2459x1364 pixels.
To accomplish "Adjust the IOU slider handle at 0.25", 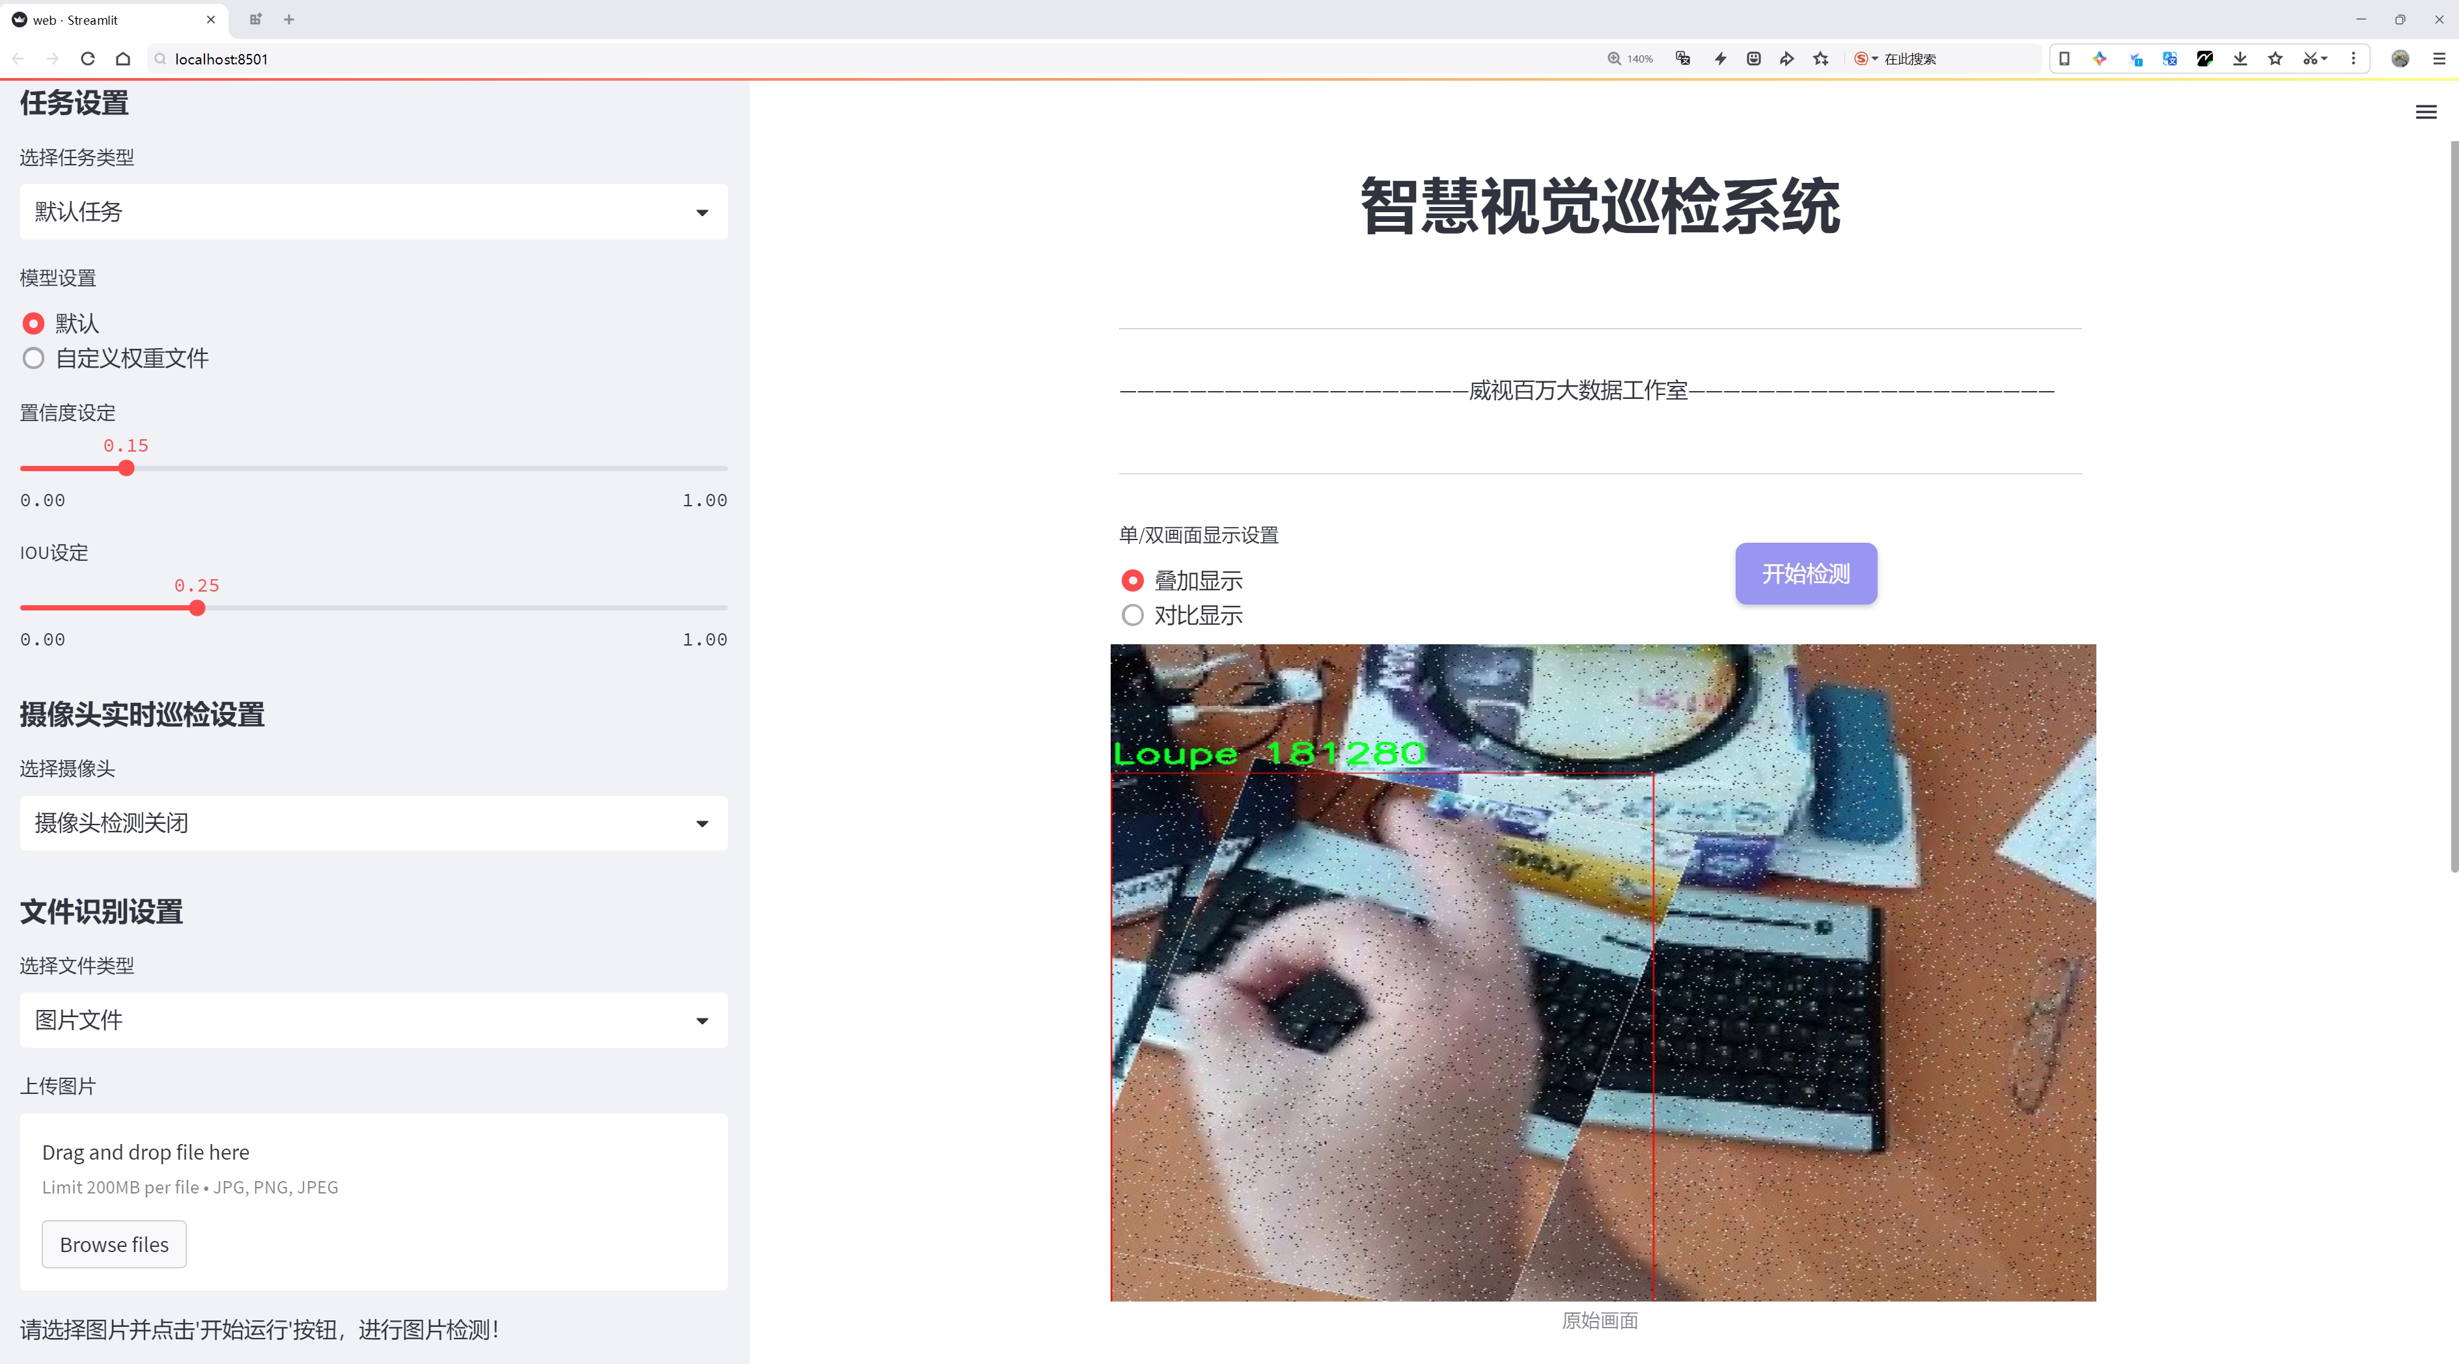I will 197,608.
